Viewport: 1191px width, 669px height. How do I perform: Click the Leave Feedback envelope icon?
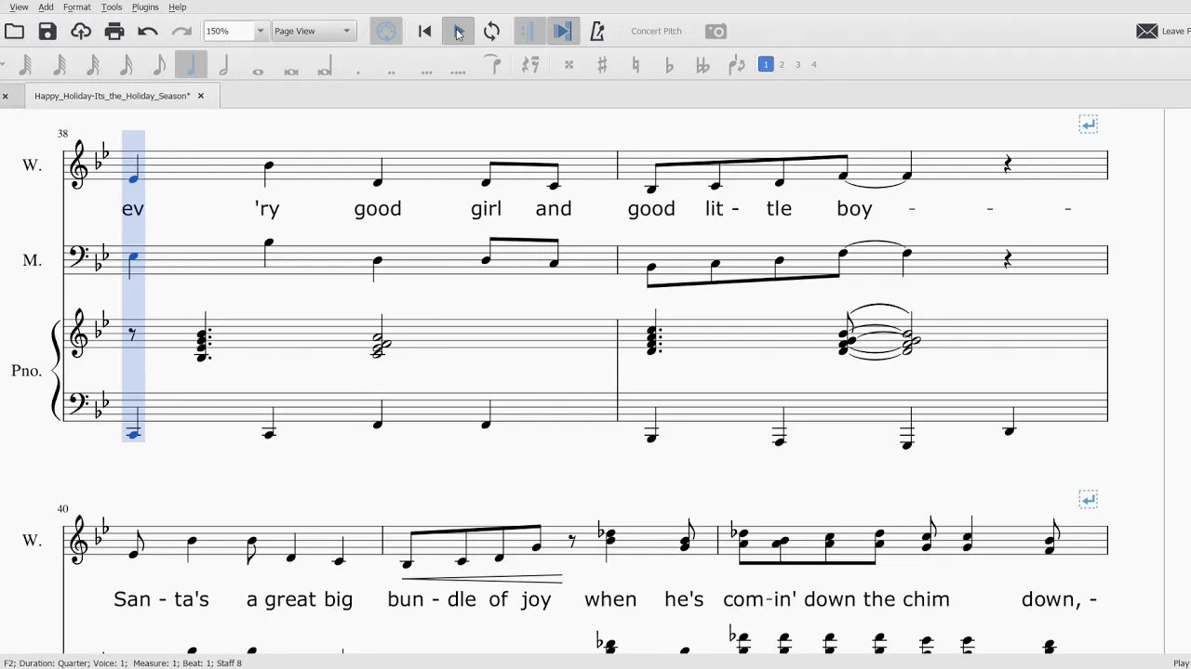click(1147, 32)
